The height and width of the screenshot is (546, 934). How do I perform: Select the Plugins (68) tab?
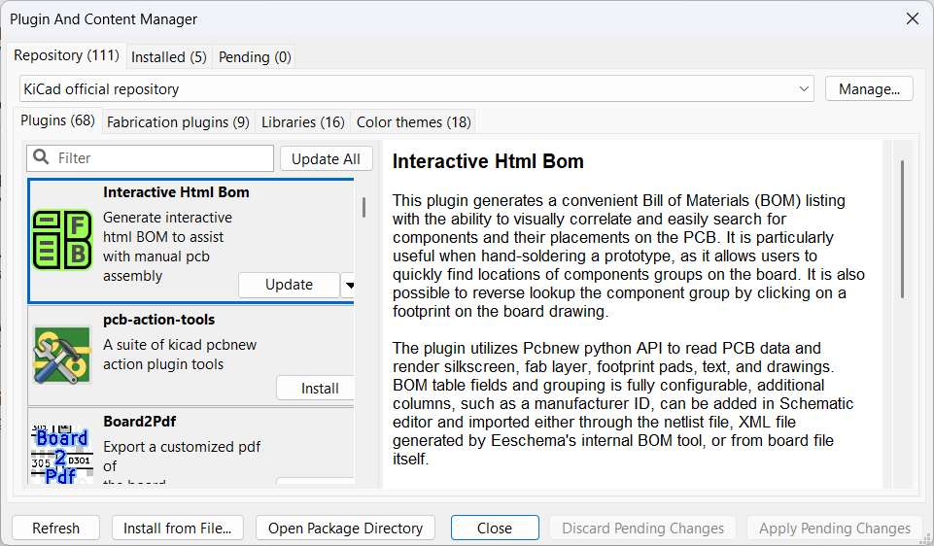[57, 120]
